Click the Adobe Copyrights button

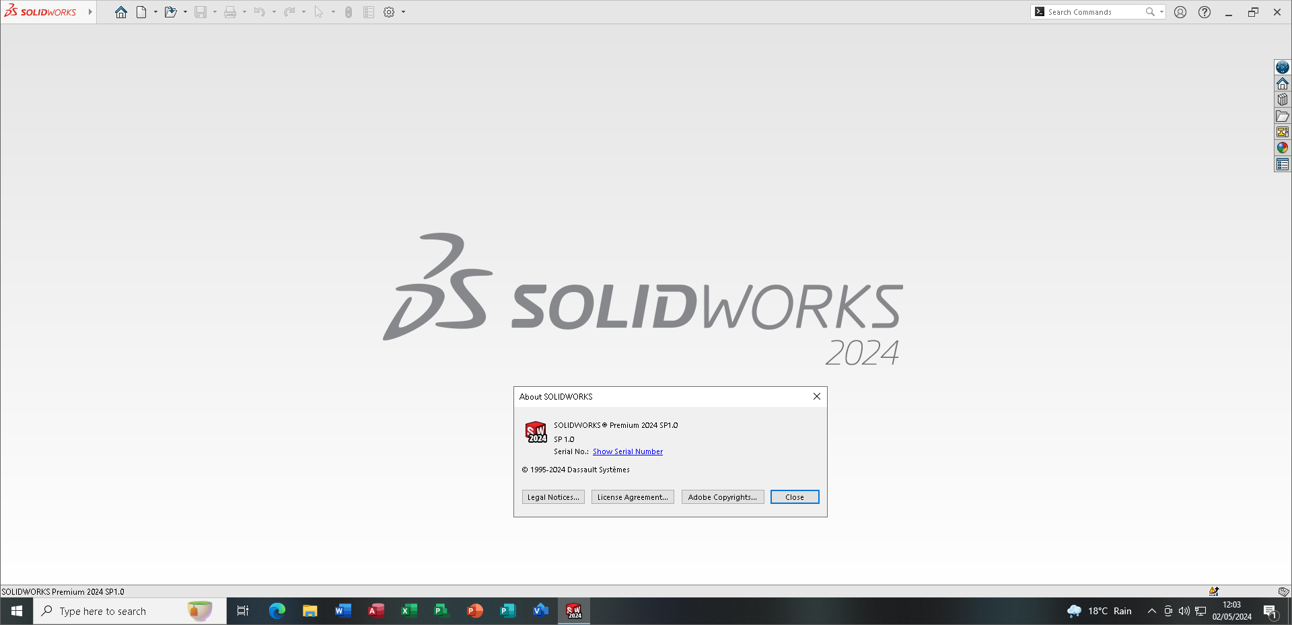point(723,497)
